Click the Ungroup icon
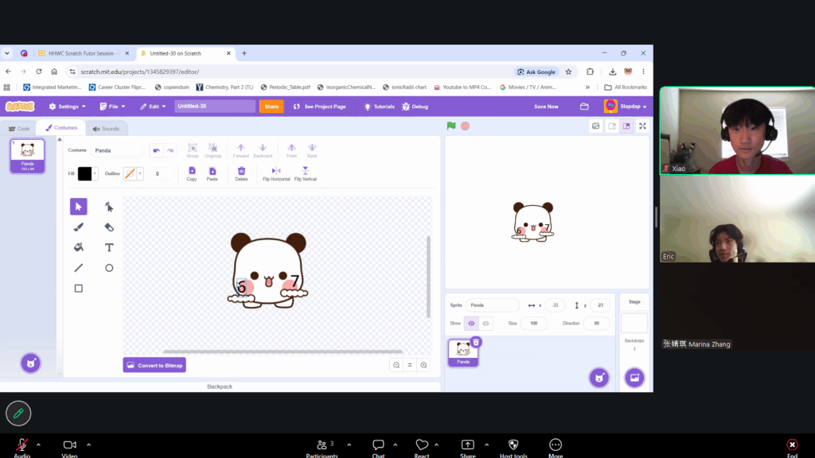The image size is (815, 458). coord(213,150)
